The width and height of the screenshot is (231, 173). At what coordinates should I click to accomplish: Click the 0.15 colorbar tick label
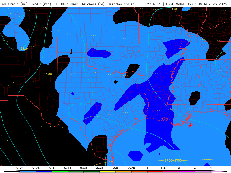tap(68, 168)
